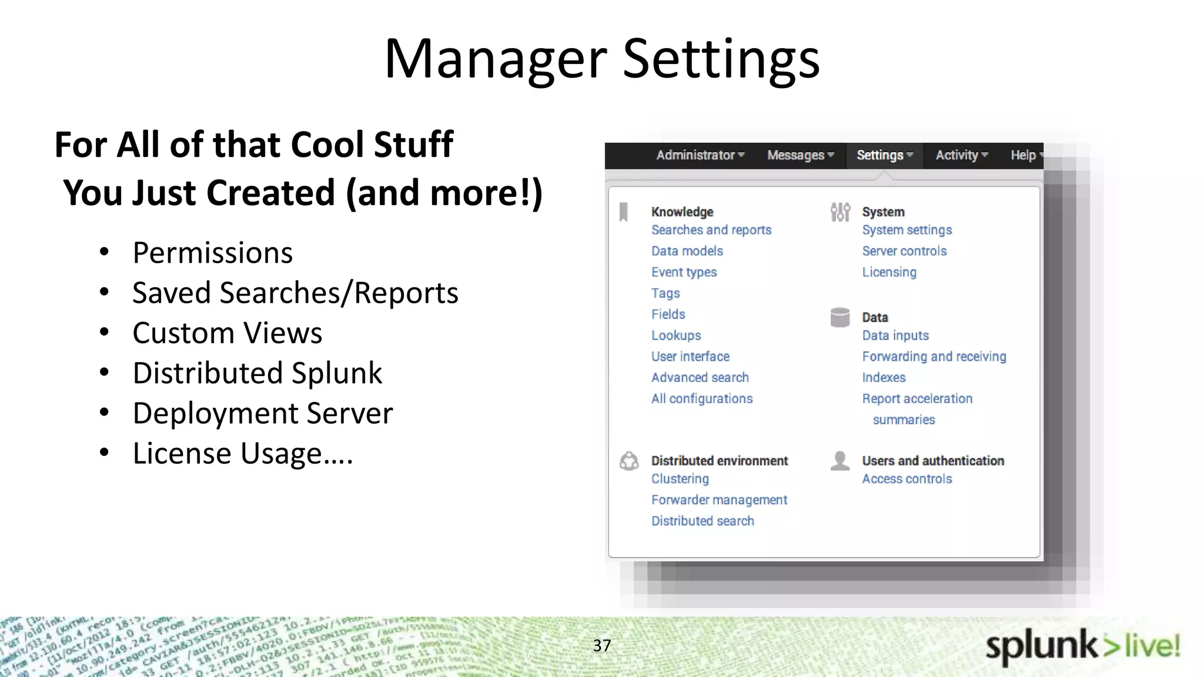The width and height of the screenshot is (1204, 677).
Task: Open Data models settings
Action: pyautogui.click(x=687, y=251)
